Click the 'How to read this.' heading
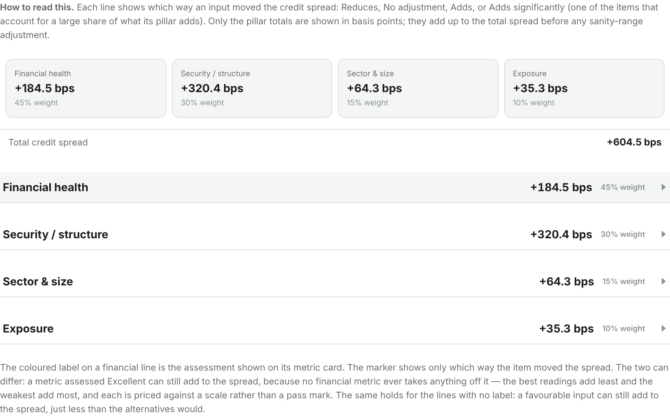 (37, 7)
